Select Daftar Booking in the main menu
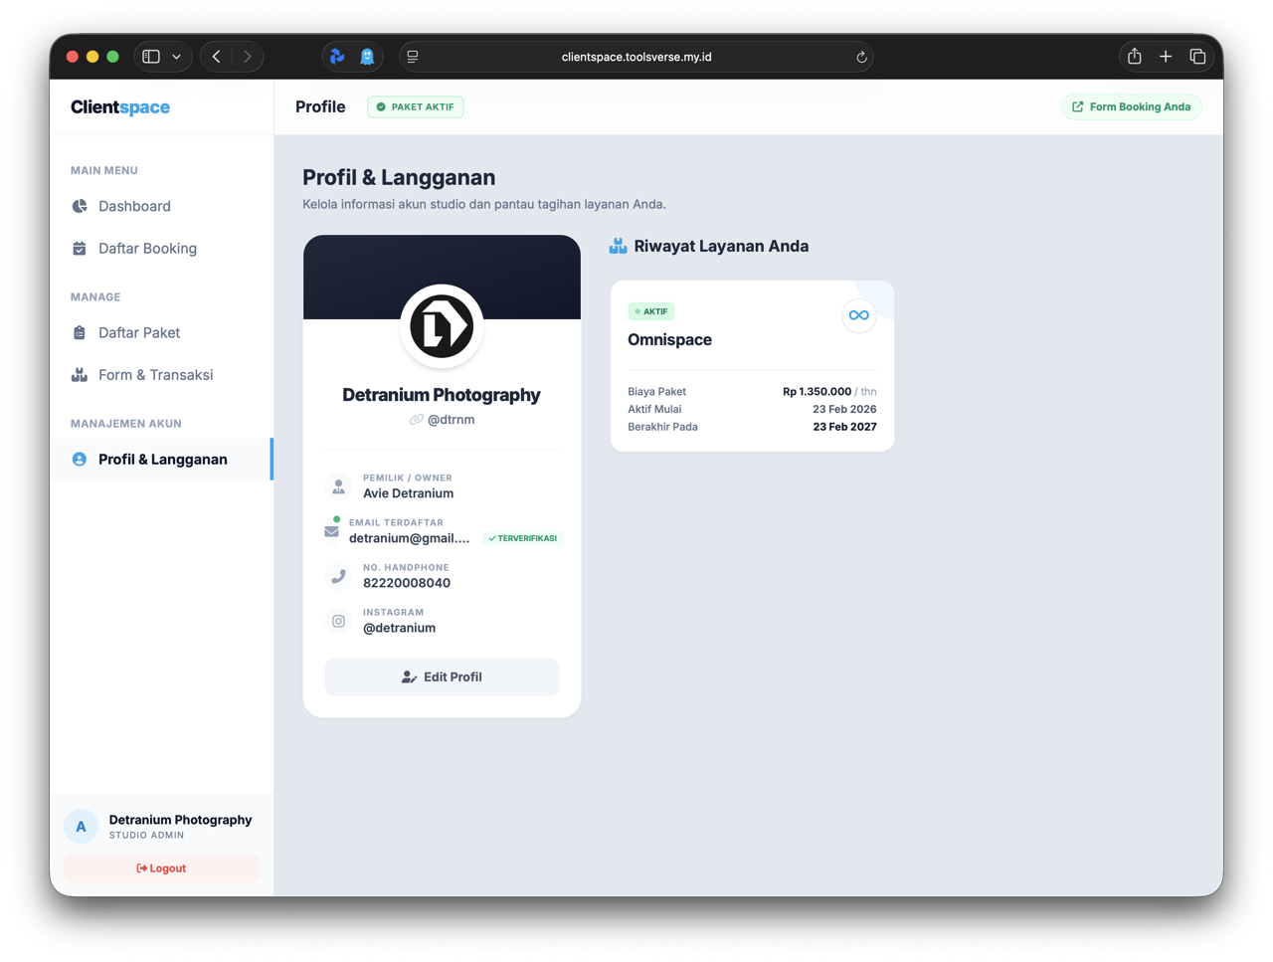 [x=146, y=248]
